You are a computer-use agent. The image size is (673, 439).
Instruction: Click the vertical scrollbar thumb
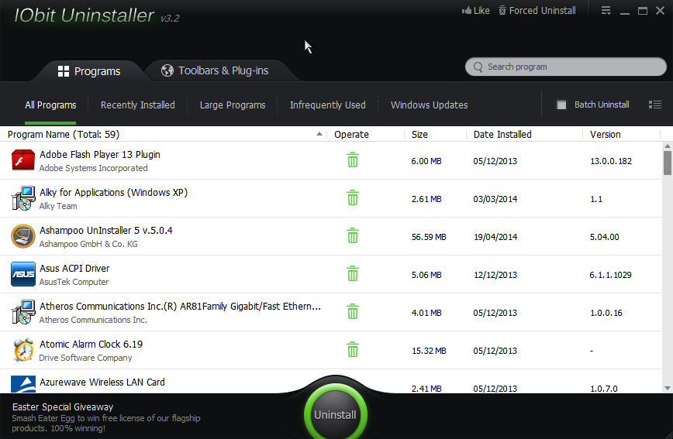click(x=668, y=163)
